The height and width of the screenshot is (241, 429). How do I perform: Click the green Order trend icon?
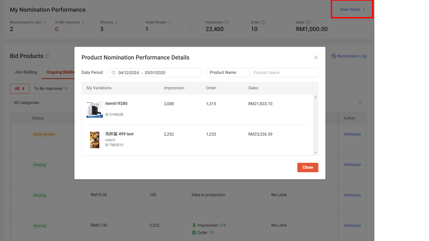tap(194, 232)
